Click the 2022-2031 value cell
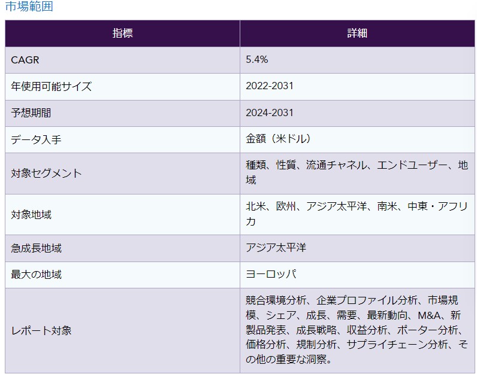This screenshot has width=477, height=374. (270, 87)
